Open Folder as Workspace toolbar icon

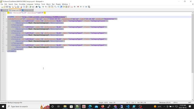coord(72,7)
